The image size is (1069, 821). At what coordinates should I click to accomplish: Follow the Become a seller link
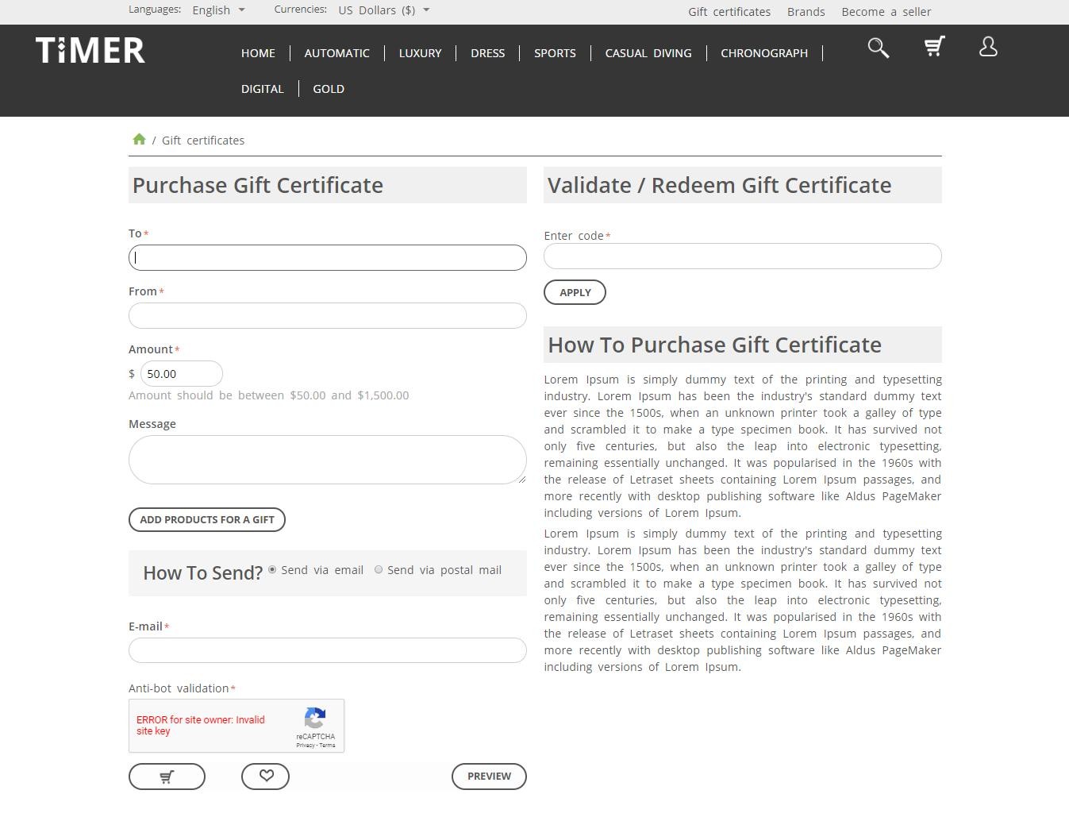pos(886,12)
